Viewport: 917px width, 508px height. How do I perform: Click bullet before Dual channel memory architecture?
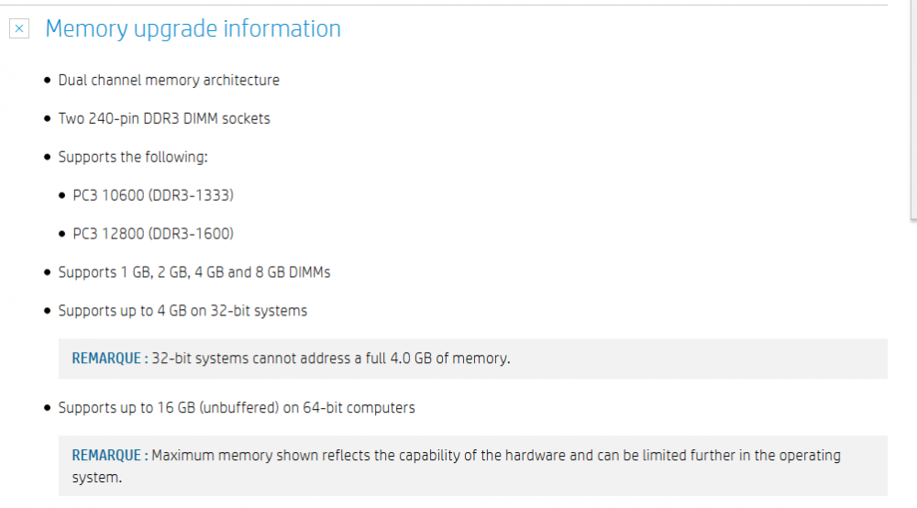click(x=48, y=81)
